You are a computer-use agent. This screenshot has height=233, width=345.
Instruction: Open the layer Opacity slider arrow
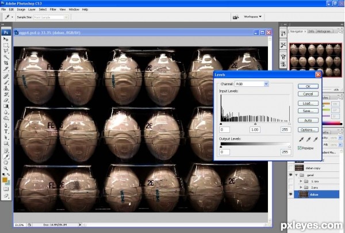[x=340, y=138]
